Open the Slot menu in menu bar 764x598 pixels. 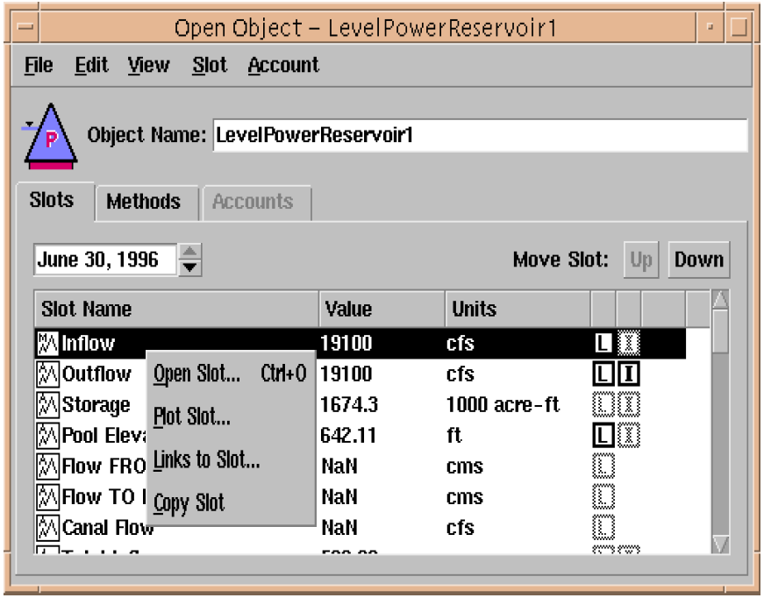click(210, 66)
